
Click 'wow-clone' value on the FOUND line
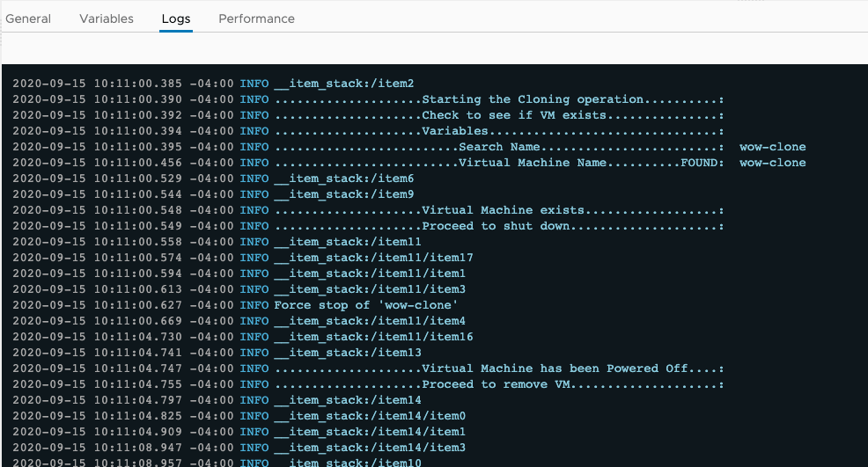point(773,163)
